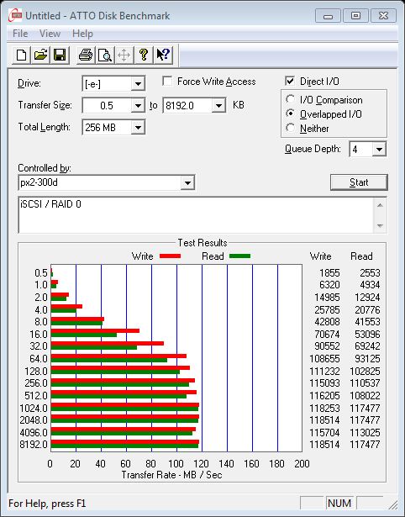Click the ATTO app icon in title bar

pyautogui.click(x=15, y=15)
